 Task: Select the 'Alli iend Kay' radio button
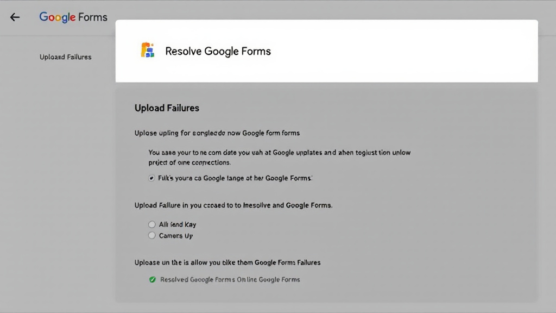click(152, 224)
